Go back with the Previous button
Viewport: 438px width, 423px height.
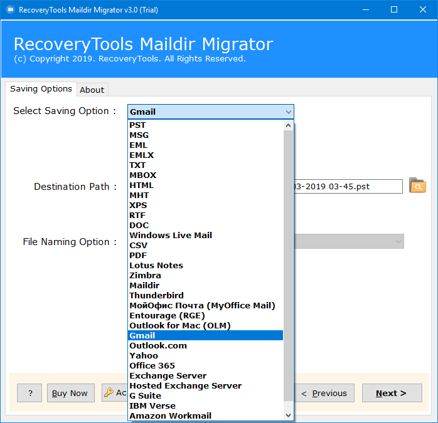[324, 393]
